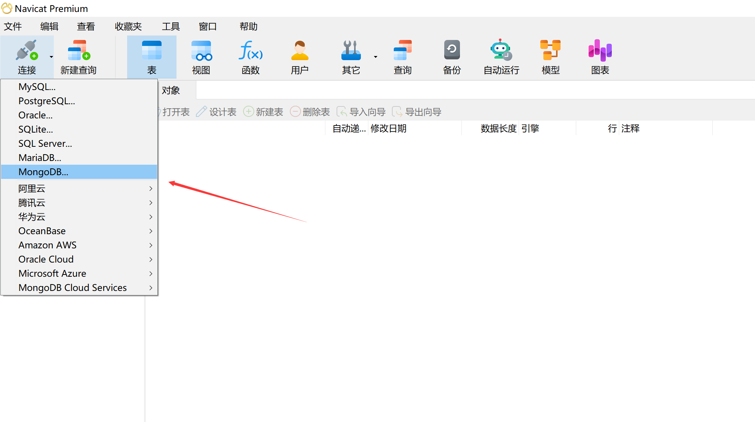Click the Import Wizard (导入向导) icon
The height and width of the screenshot is (422, 755).
342,111
